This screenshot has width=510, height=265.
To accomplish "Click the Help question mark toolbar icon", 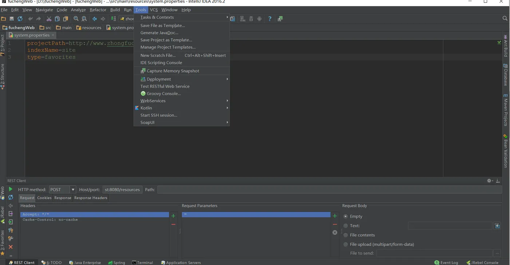I will coord(270,19).
